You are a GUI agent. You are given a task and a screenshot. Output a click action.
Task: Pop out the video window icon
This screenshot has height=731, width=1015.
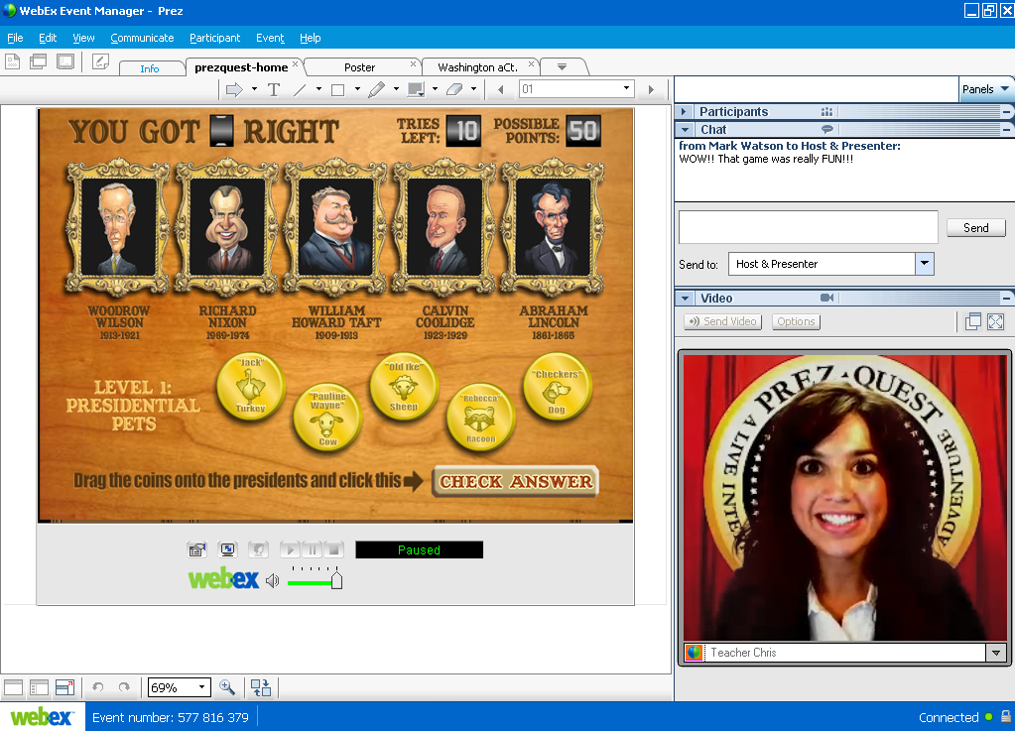pyautogui.click(x=973, y=321)
